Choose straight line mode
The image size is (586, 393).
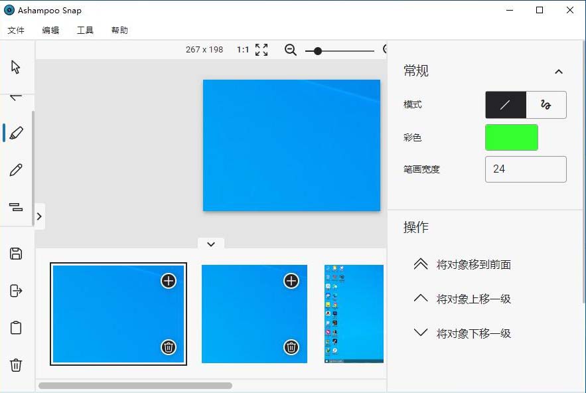pyautogui.click(x=506, y=105)
